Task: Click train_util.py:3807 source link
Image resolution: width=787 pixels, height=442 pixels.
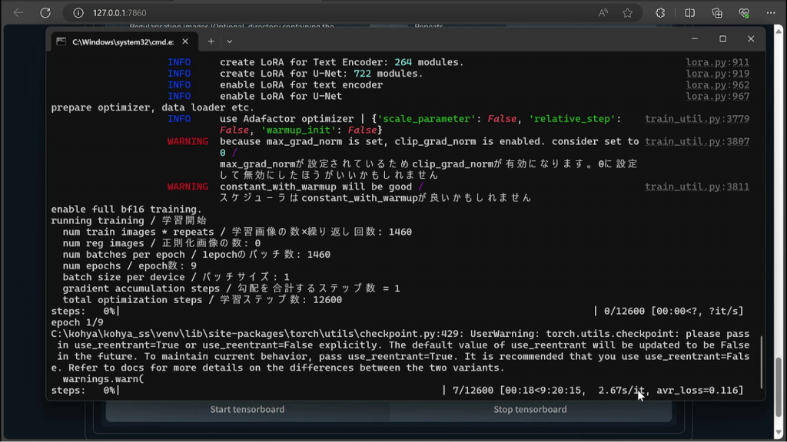Action: tap(697, 142)
